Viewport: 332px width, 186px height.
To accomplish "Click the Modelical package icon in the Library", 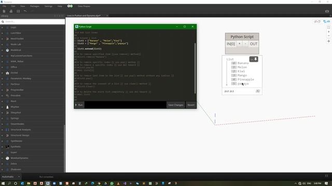I will (7, 50).
